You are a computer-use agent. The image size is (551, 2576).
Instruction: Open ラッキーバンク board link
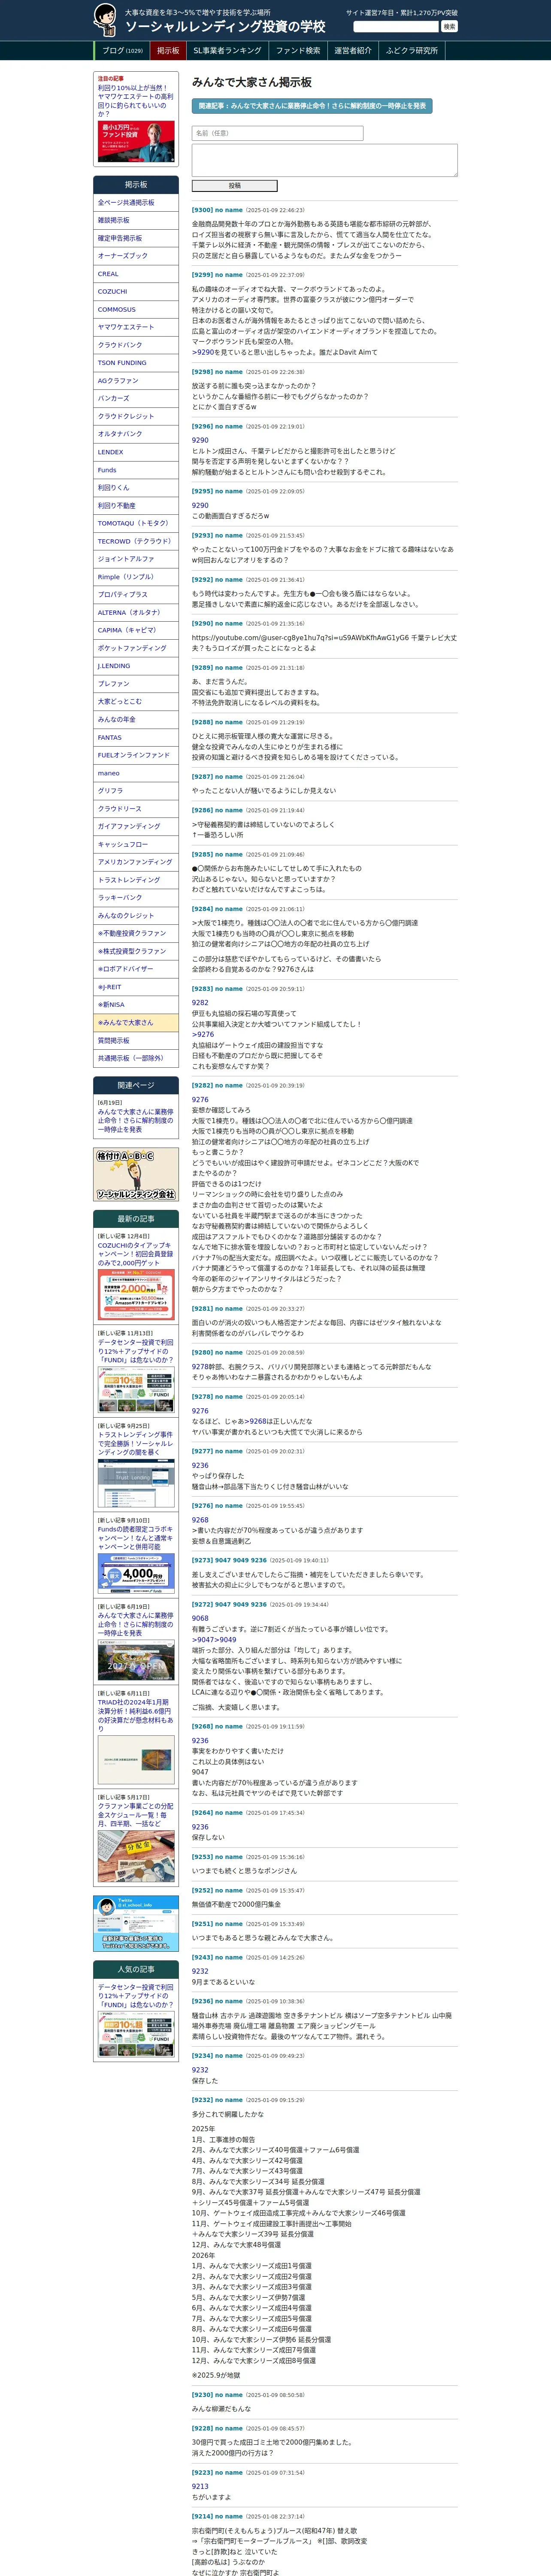click(x=136, y=898)
